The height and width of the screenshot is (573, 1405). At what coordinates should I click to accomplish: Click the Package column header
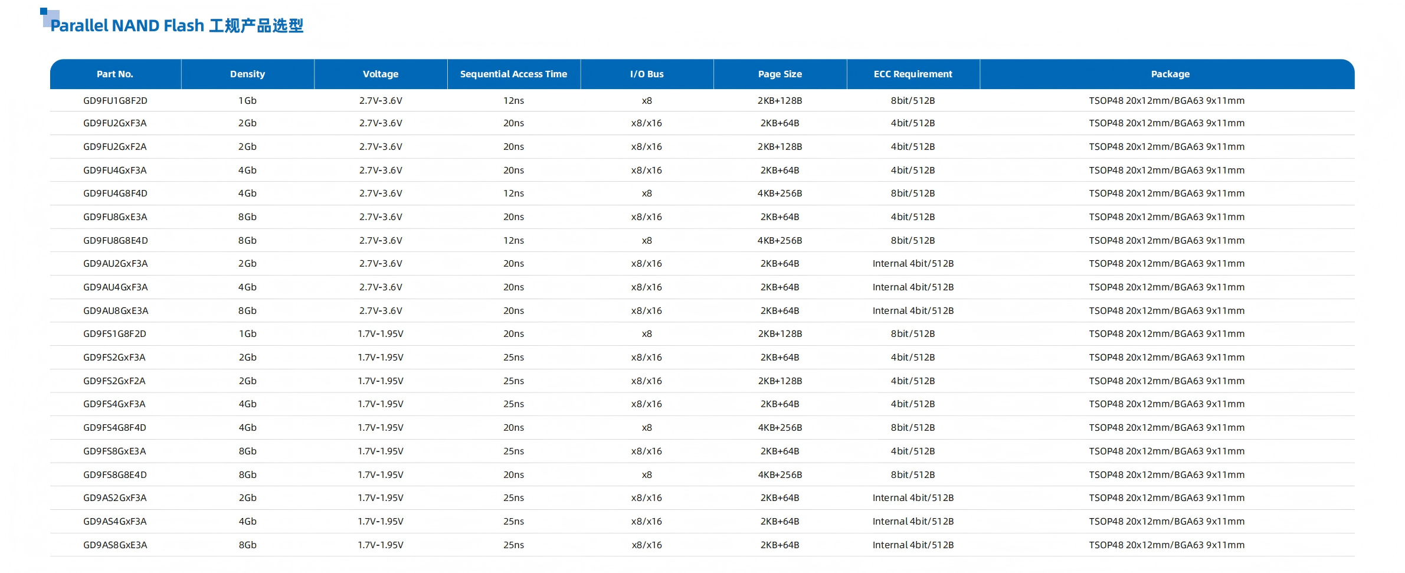pos(1170,74)
